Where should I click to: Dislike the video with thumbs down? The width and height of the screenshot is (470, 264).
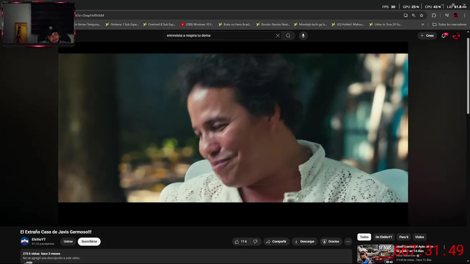coord(256,242)
